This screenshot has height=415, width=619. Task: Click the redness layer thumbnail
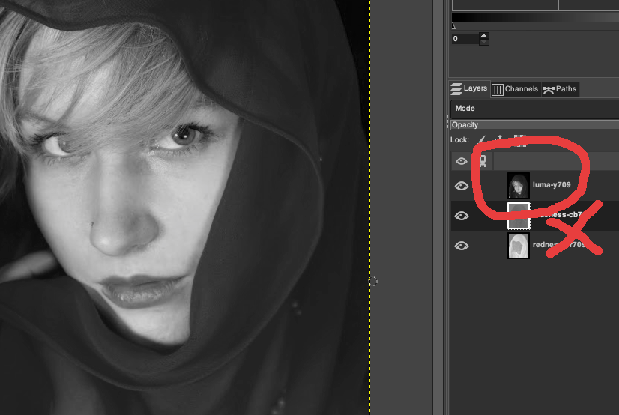click(x=519, y=246)
